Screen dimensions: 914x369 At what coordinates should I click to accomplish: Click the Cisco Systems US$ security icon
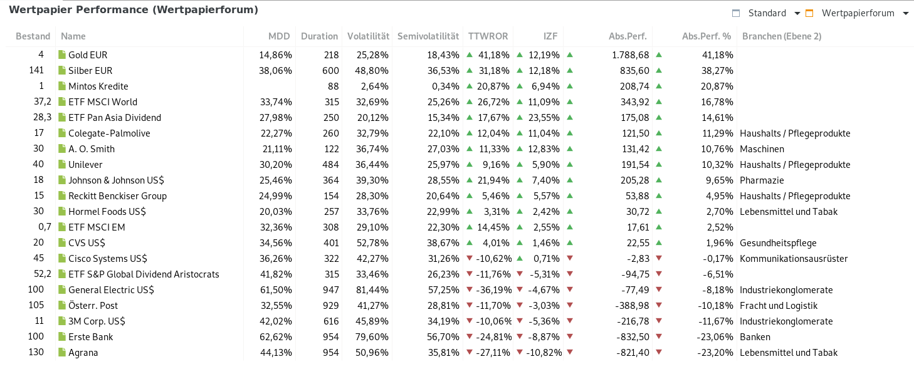click(x=62, y=259)
